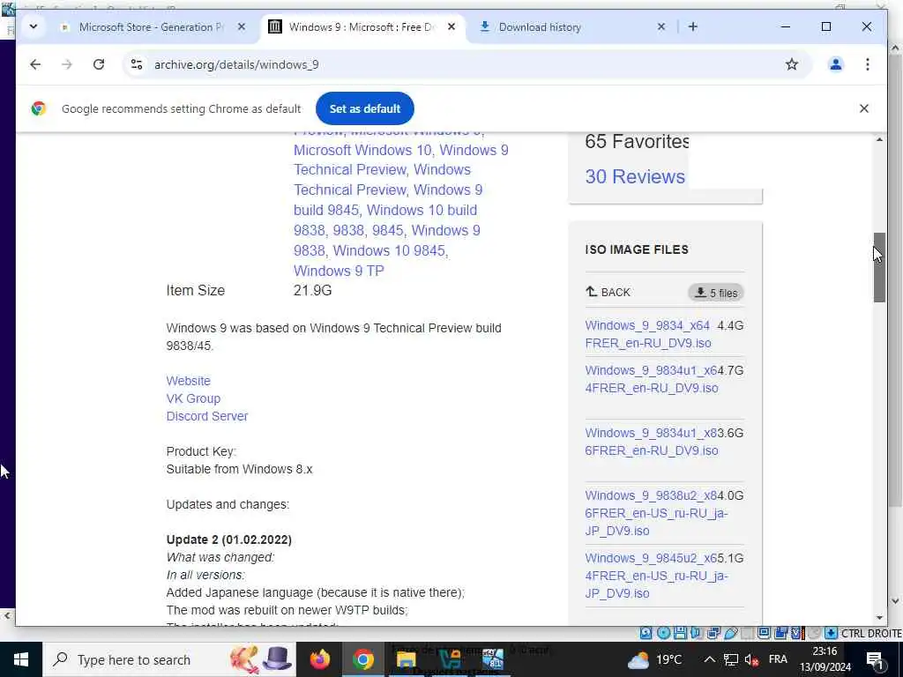Launch Firefox from the taskbar

tap(319, 659)
